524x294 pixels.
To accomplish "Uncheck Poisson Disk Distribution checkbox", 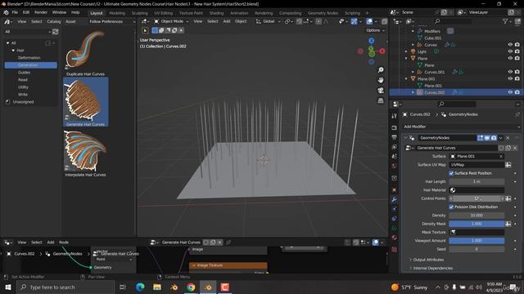I will pyautogui.click(x=451, y=207).
